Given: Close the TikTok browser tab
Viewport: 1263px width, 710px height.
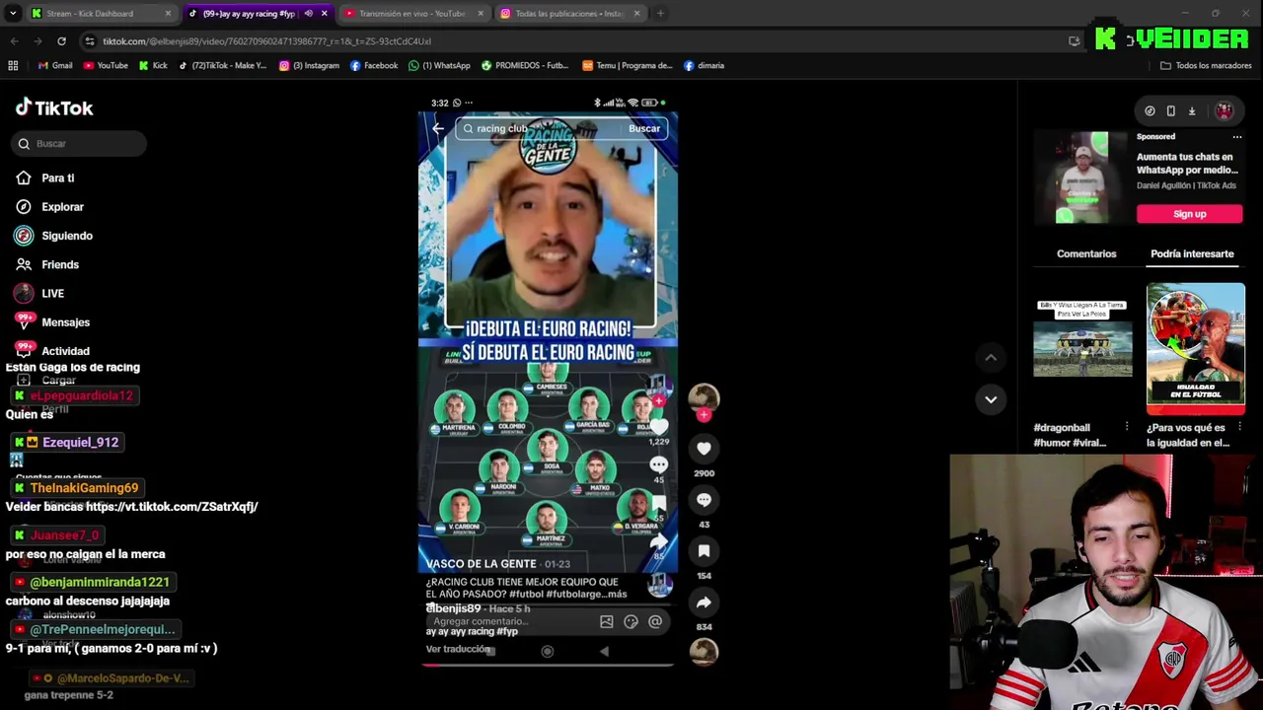Looking at the screenshot, I should (324, 14).
